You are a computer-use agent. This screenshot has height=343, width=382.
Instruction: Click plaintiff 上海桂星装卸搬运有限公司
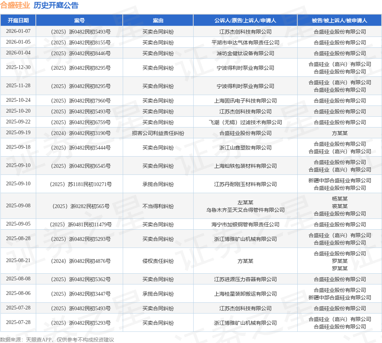point(245,294)
